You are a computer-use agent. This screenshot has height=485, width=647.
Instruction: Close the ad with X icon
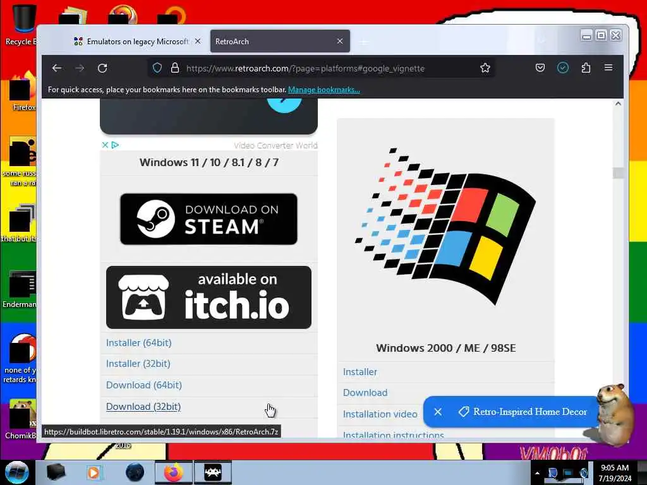pyautogui.click(x=105, y=145)
